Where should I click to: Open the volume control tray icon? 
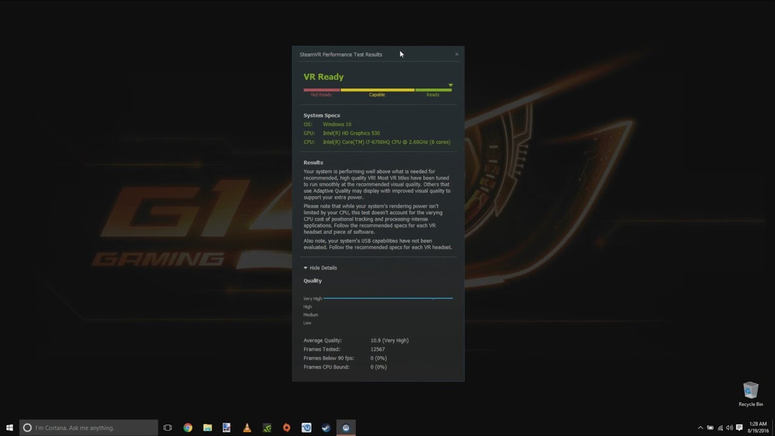pyautogui.click(x=729, y=428)
